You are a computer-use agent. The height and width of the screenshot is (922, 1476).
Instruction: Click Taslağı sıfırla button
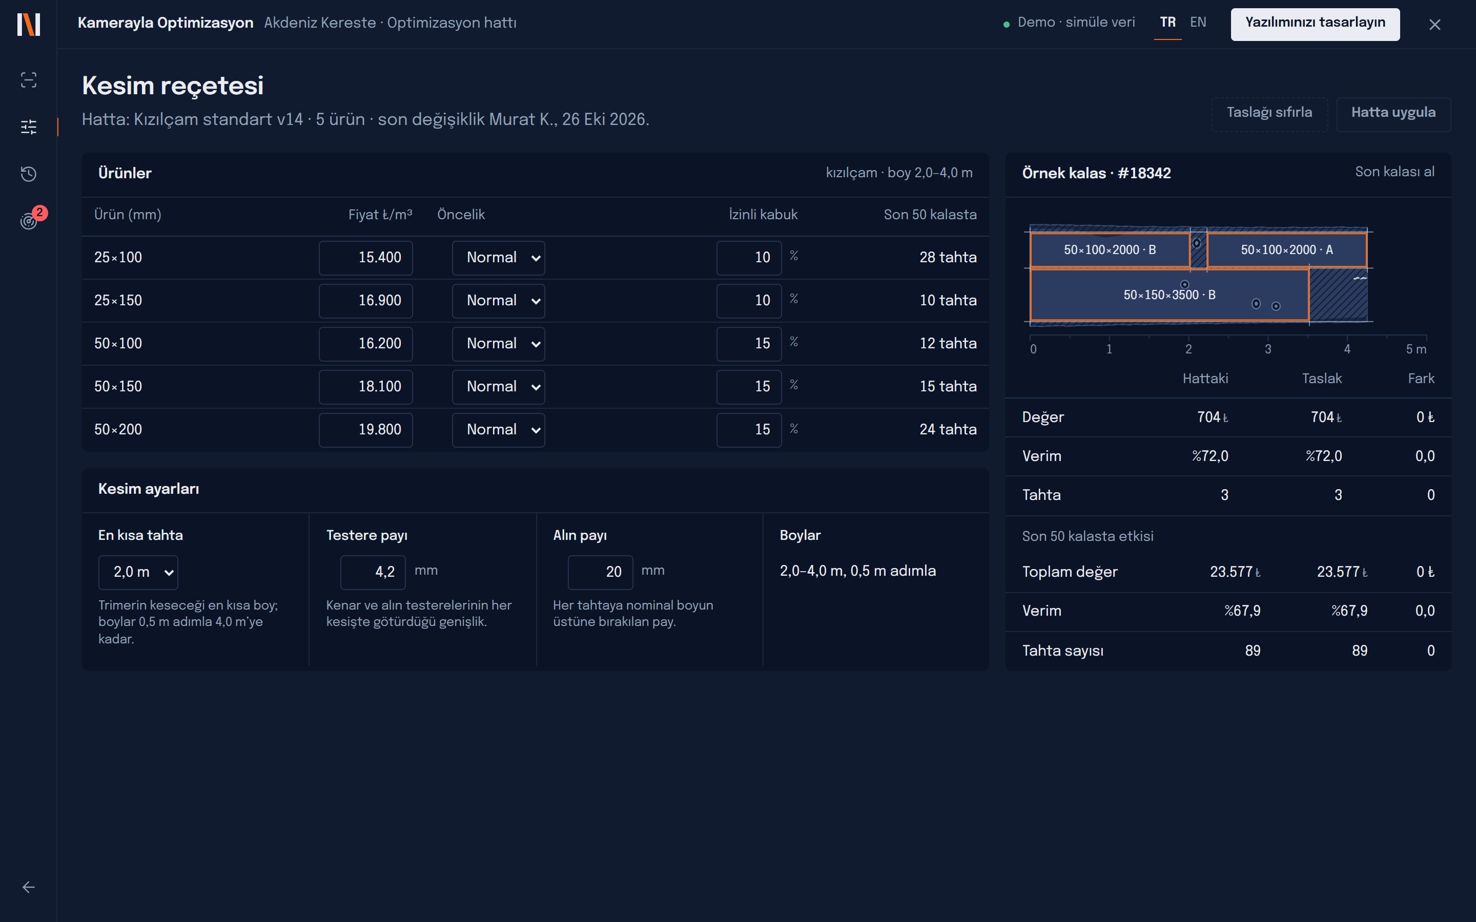pyautogui.click(x=1269, y=114)
